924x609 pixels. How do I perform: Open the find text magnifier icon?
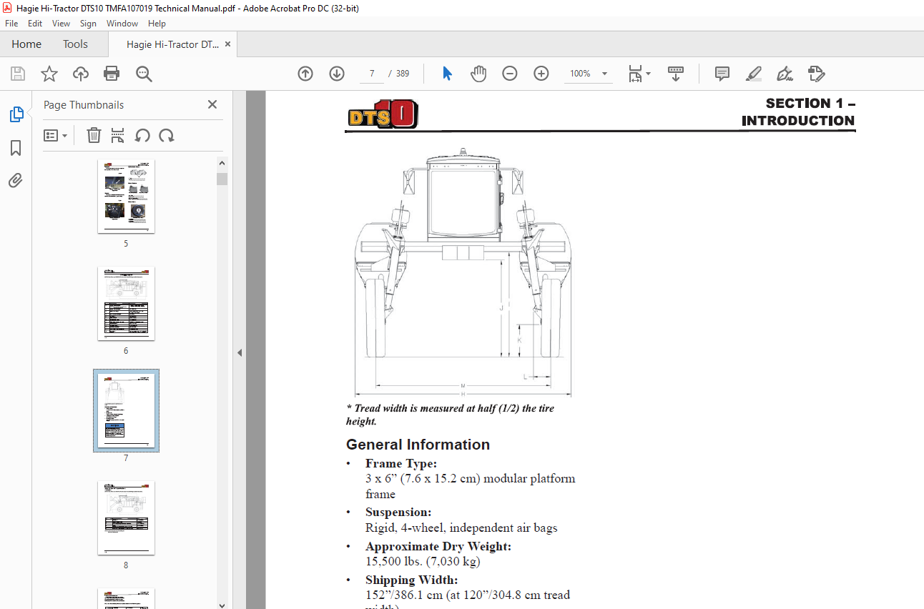tap(144, 74)
